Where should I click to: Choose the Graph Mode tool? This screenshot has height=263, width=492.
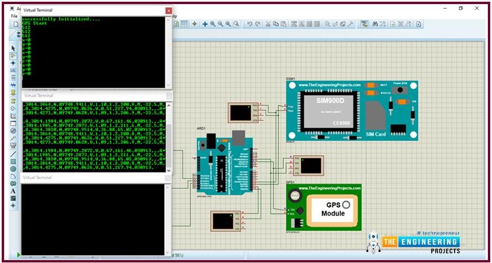tap(13, 116)
